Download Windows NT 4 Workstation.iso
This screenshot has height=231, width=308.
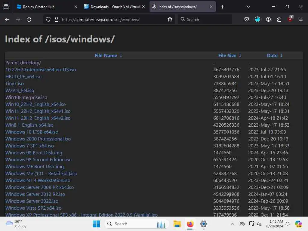click(38, 180)
